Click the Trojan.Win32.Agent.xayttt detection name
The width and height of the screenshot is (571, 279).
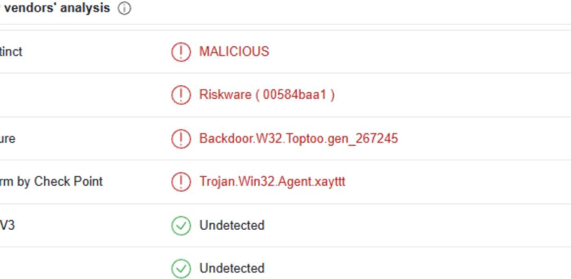tap(272, 182)
